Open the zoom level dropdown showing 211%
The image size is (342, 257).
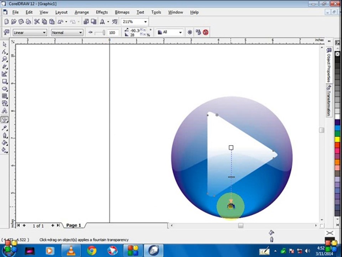point(145,22)
